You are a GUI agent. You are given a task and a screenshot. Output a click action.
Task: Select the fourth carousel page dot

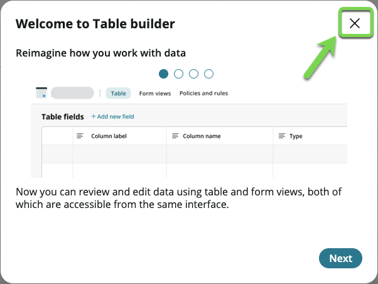[x=209, y=74]
